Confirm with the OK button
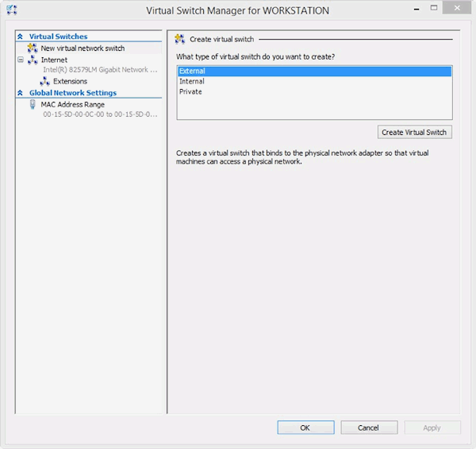The image size is (476, 449). (305, 428)
